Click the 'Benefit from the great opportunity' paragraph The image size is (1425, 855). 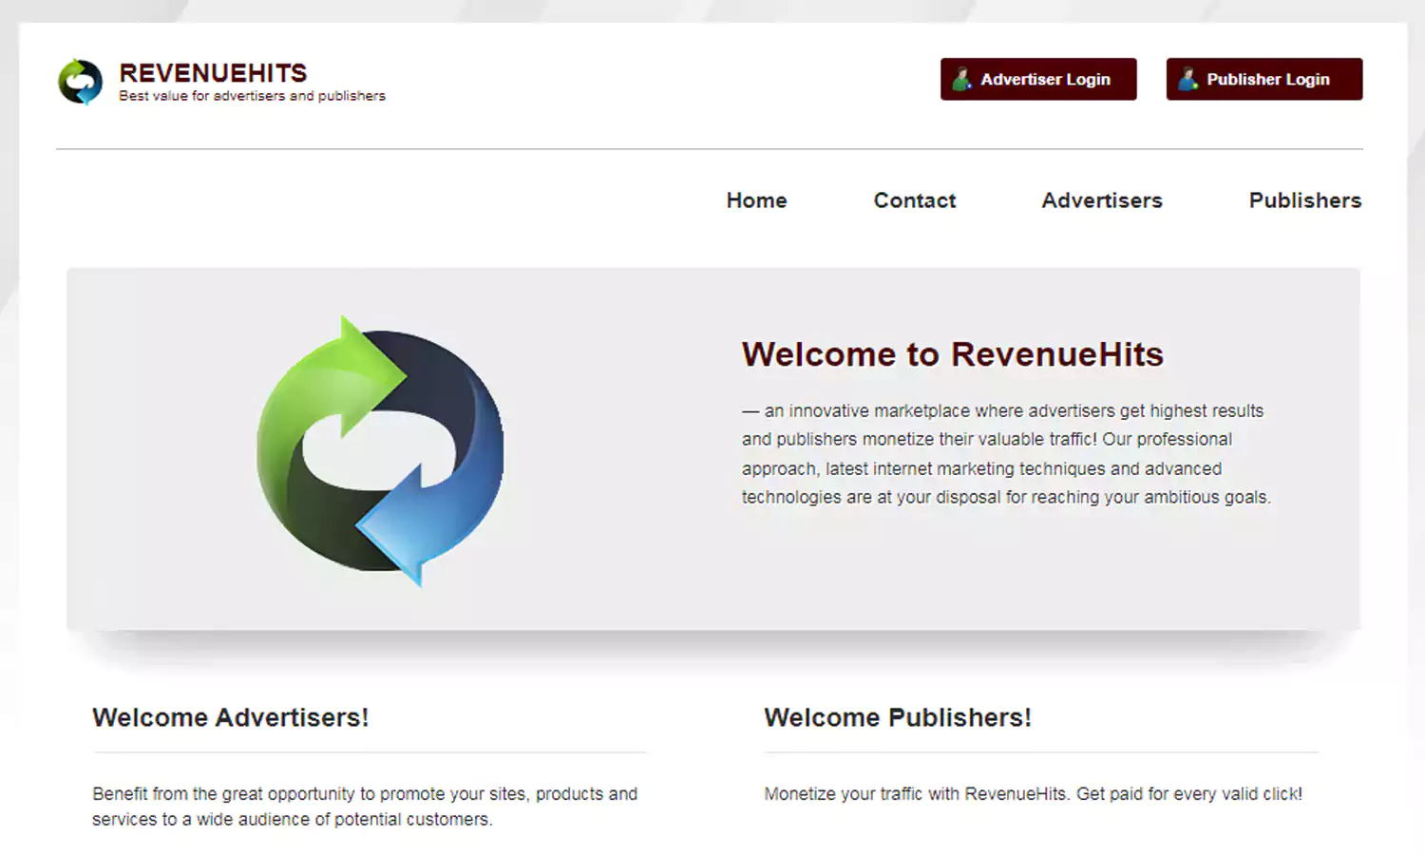click(365, 806)
